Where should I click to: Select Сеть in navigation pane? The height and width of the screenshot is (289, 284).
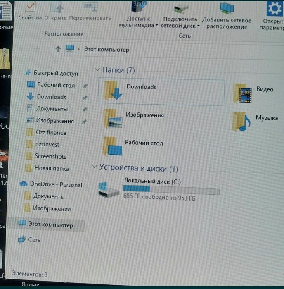pos(34,240)
